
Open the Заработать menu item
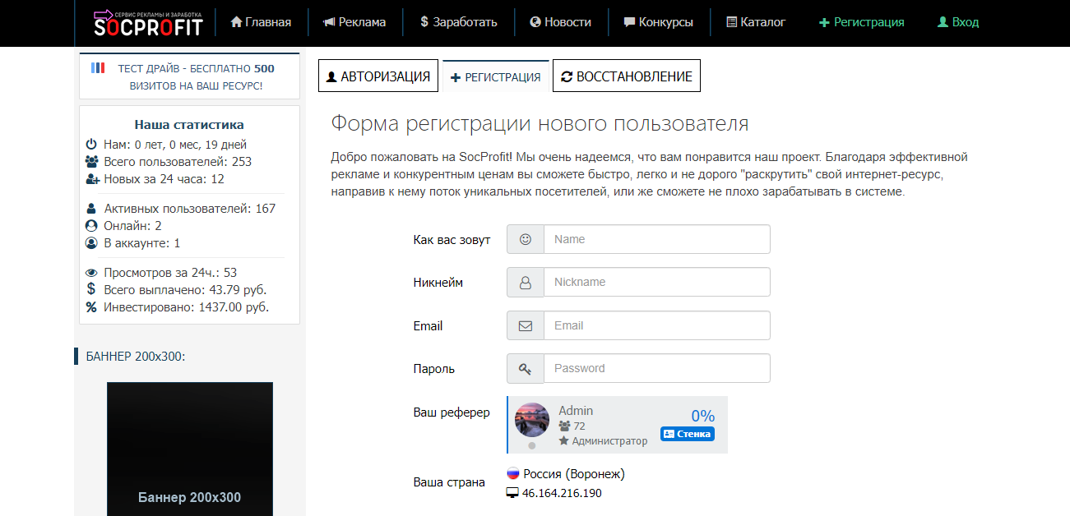click(x=458, y=22)
